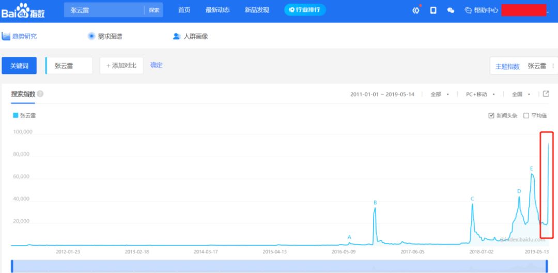558x273 pixels.
Task: Click the 搜索指数 help question-mark icon
Action: 40,94
